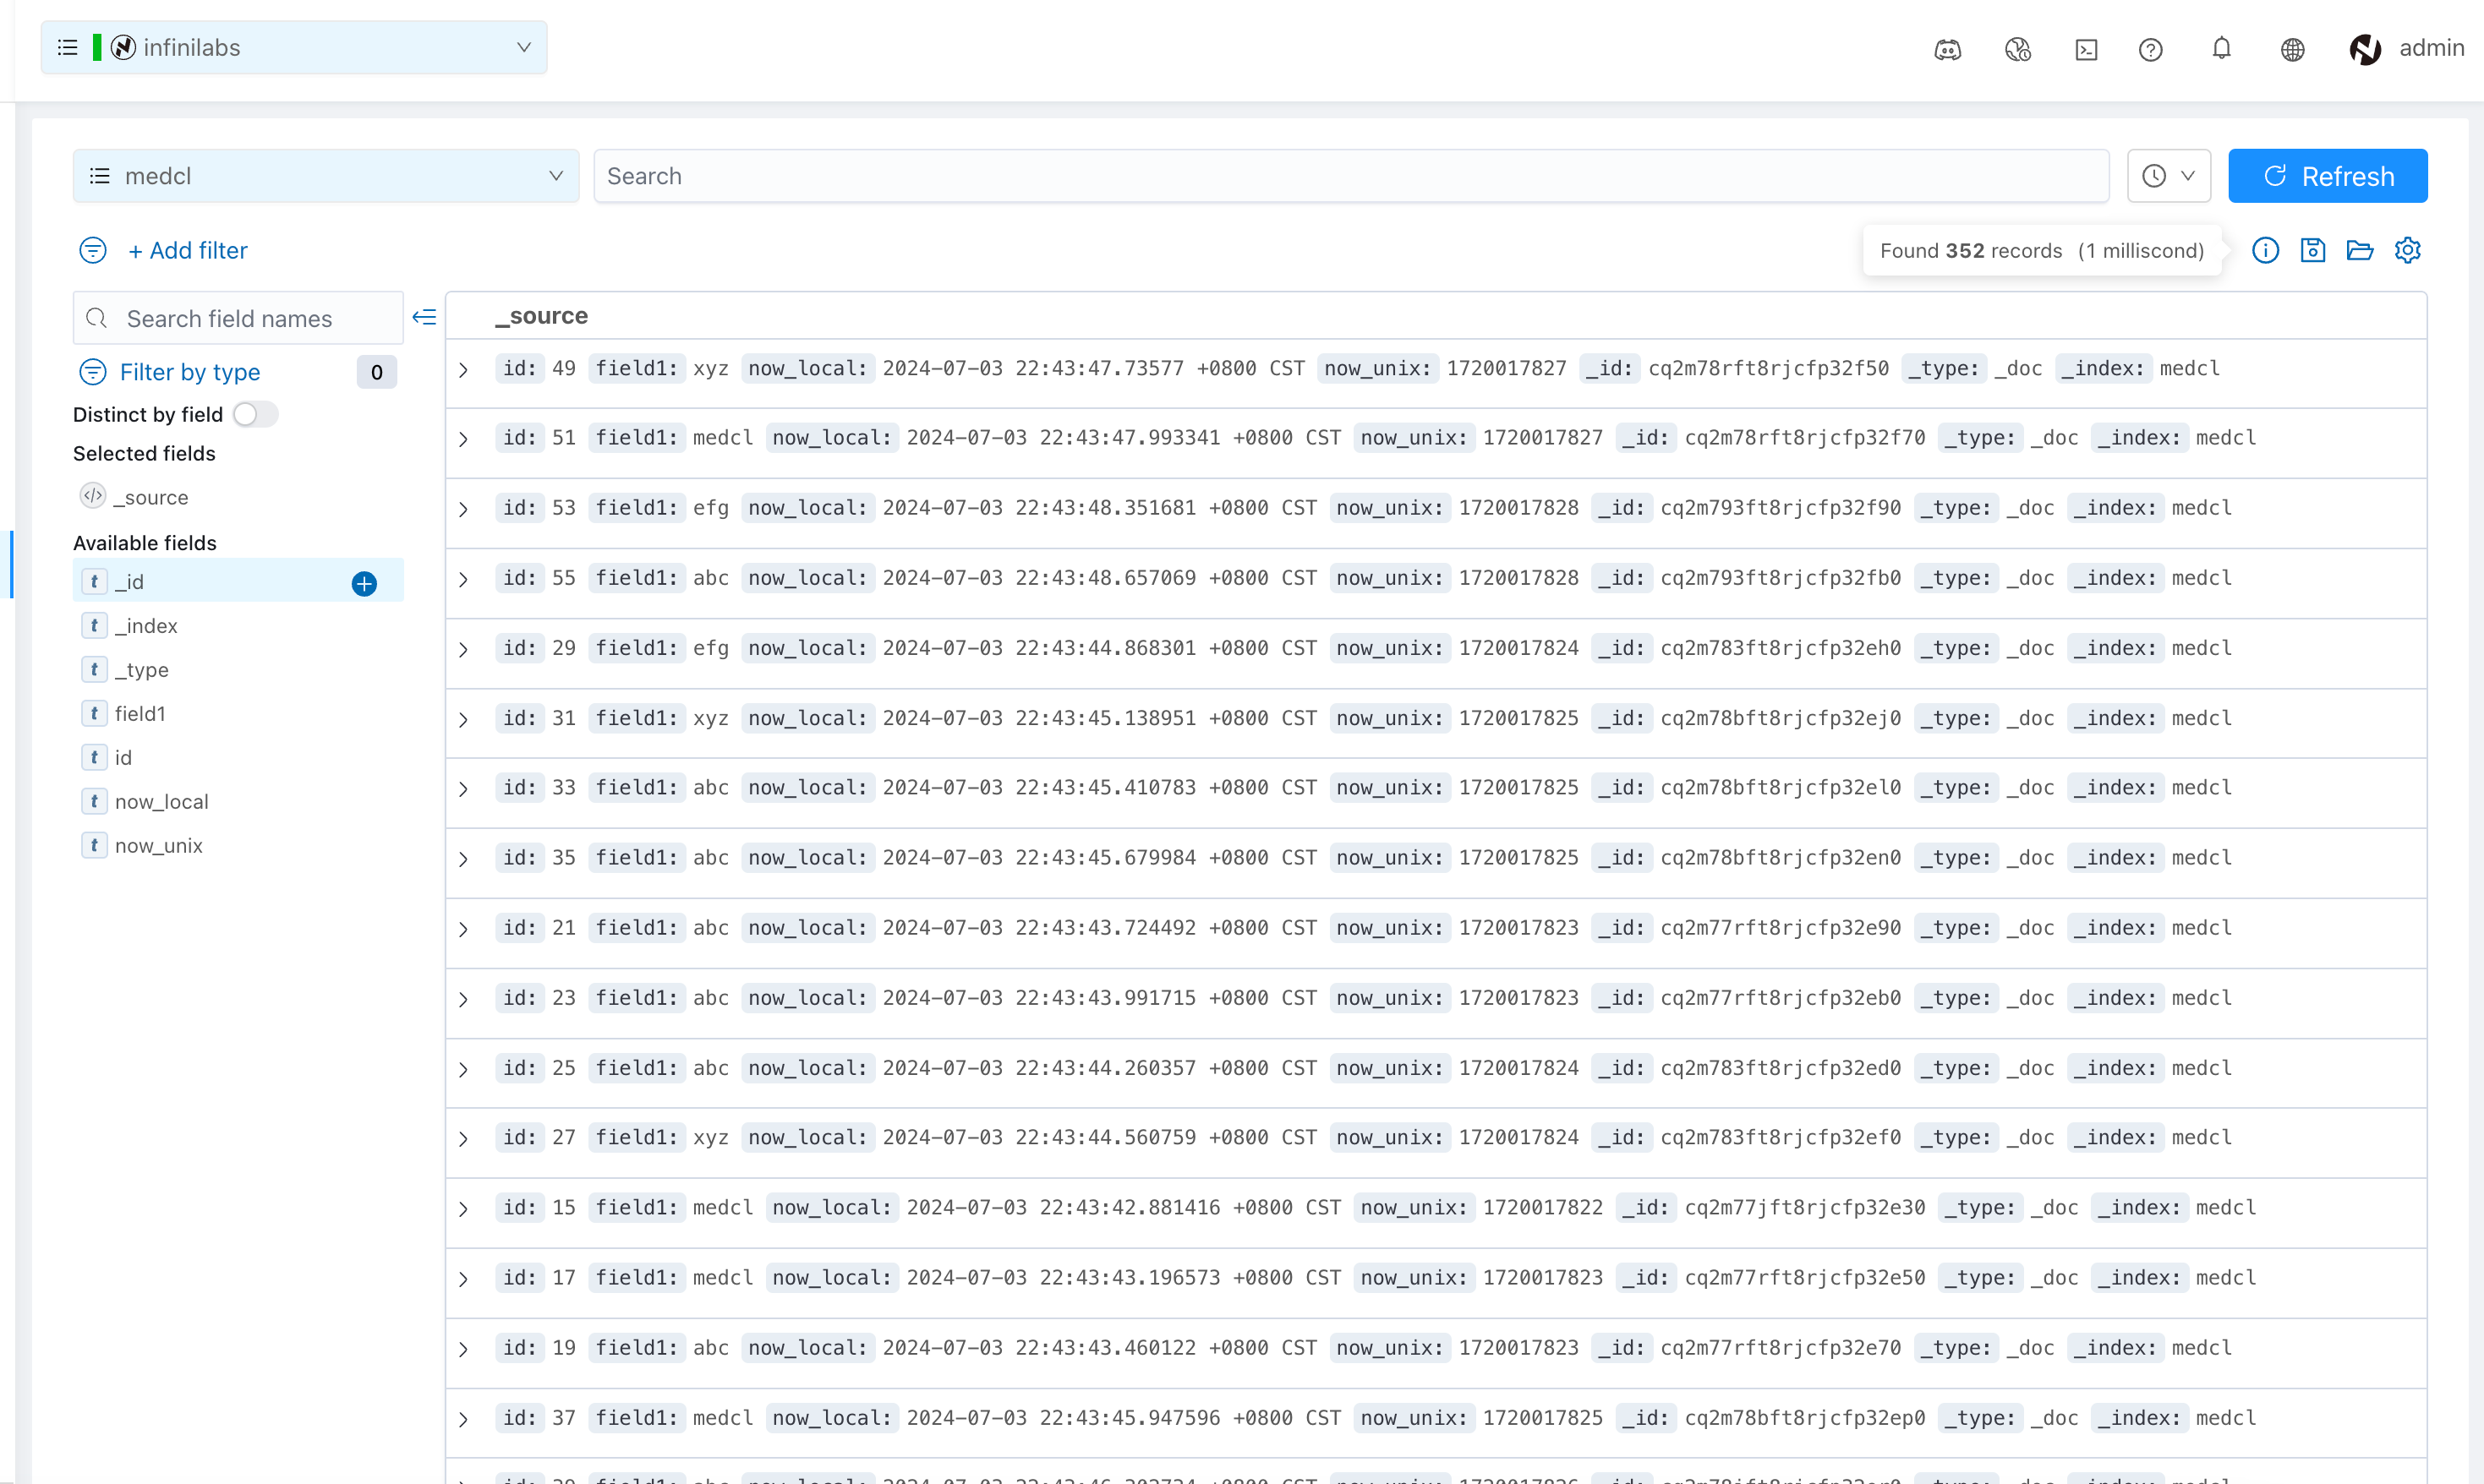Open a saved search via folder icon
This screenshot has height=1484, width=2484.
[x=2360, y=250]
